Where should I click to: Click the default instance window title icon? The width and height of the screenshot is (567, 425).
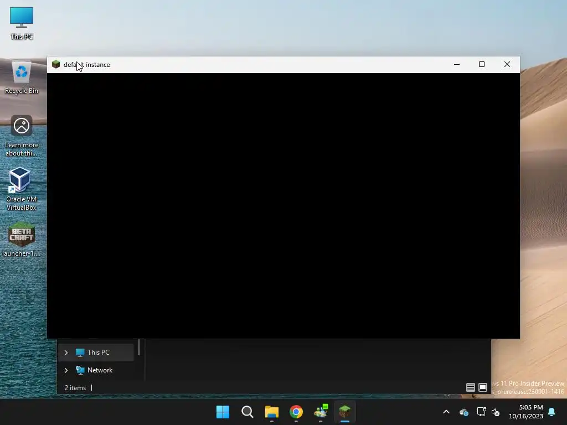pyautogui.click(x=56, y=65)
